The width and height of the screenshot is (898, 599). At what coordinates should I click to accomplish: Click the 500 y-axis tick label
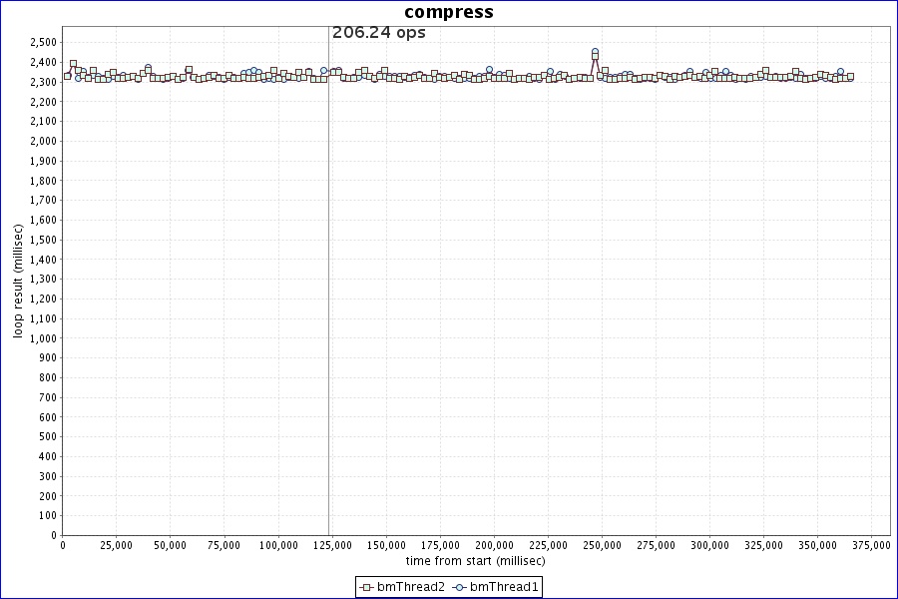47,436
